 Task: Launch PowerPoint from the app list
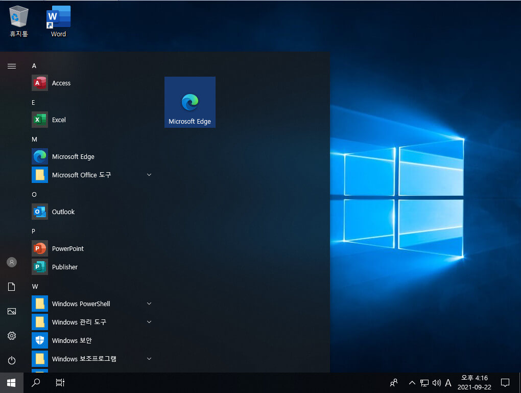coord(92,249)
